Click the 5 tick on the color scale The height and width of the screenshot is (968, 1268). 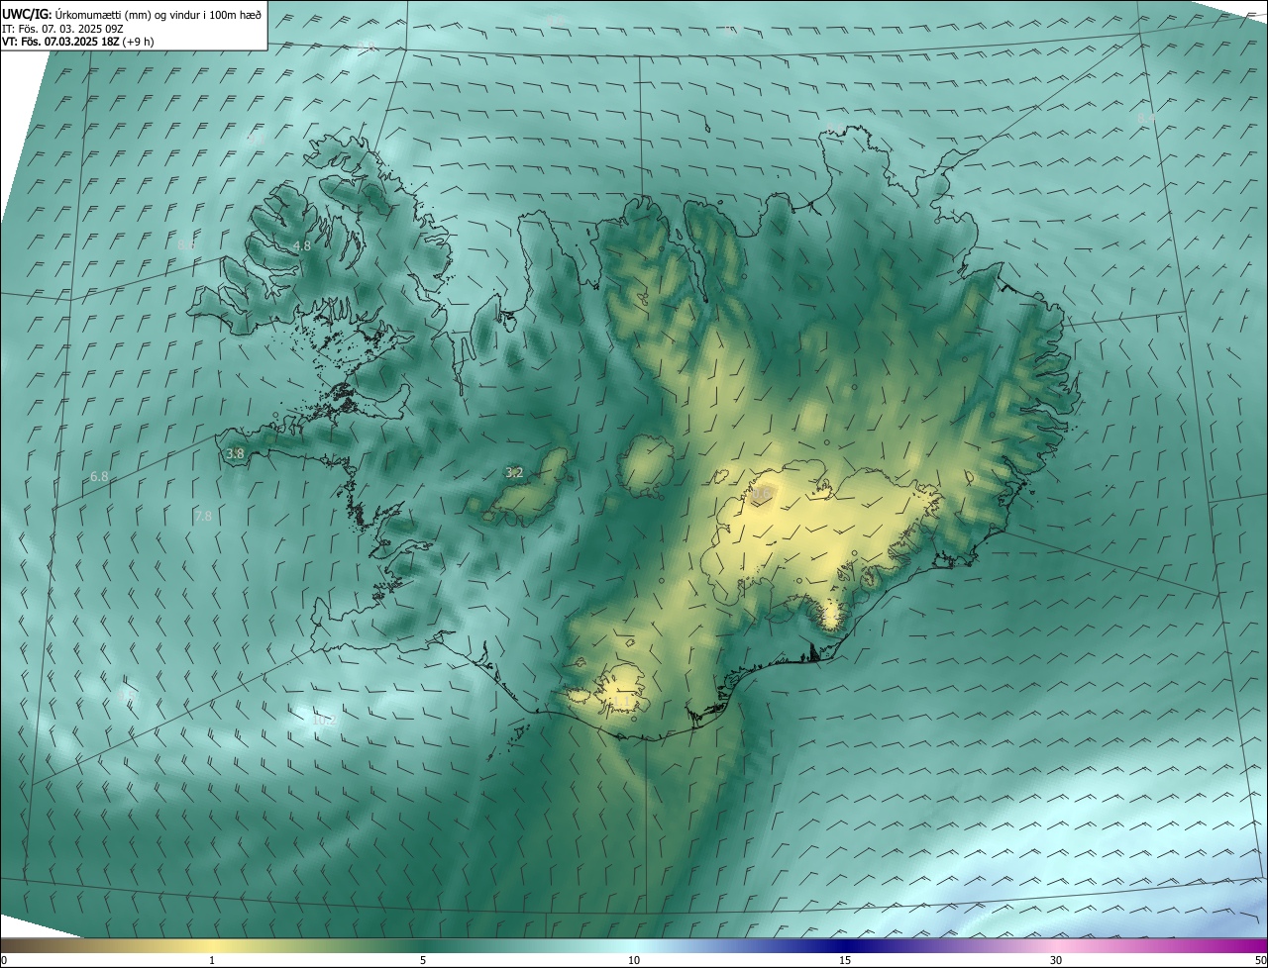pos(423,960)
